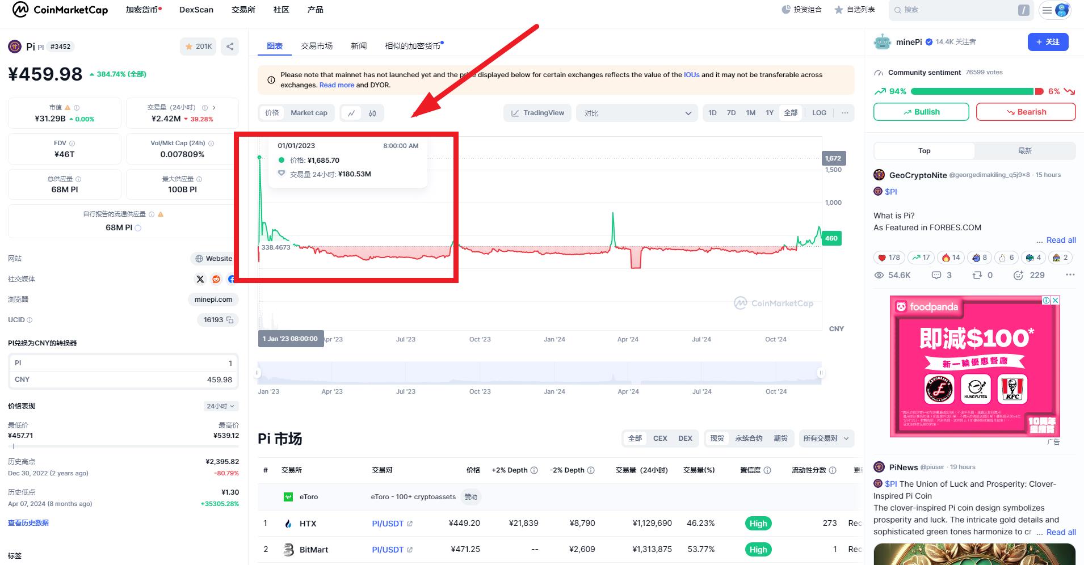Viewport: 1084px width, 565px height.
Task: Edit the PI amount converter field
Action: tap(123, 363)
